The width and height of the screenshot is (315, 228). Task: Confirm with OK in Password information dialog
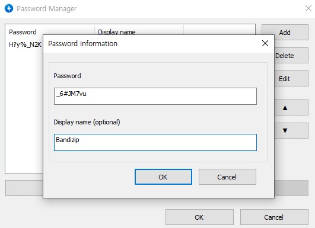pos(163,177)
